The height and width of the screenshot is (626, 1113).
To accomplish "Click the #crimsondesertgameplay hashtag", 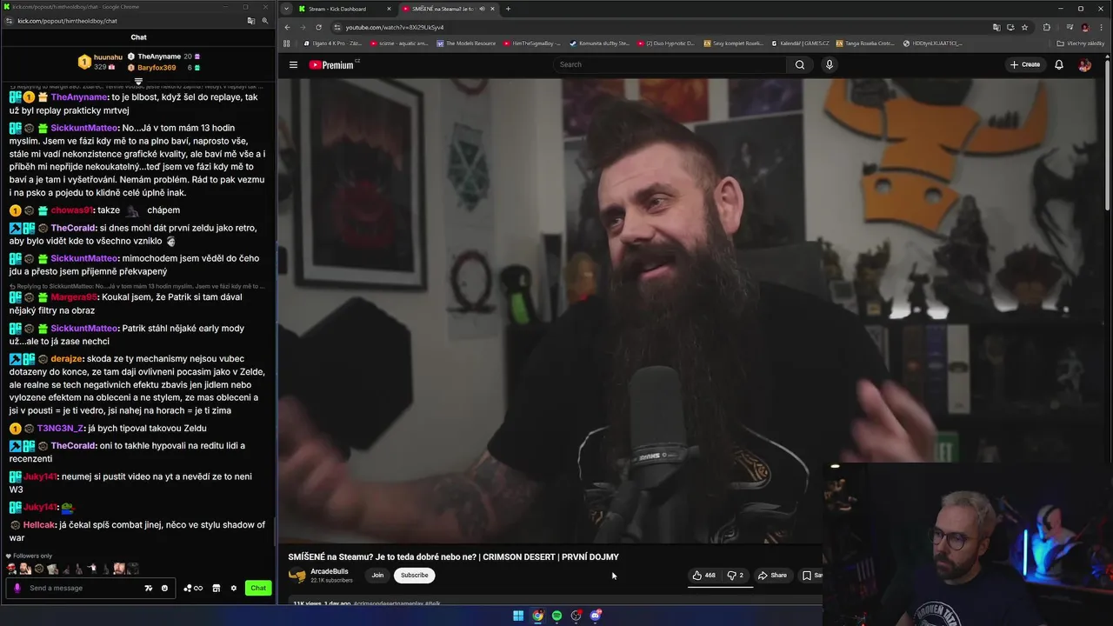I will pos(389,603).
